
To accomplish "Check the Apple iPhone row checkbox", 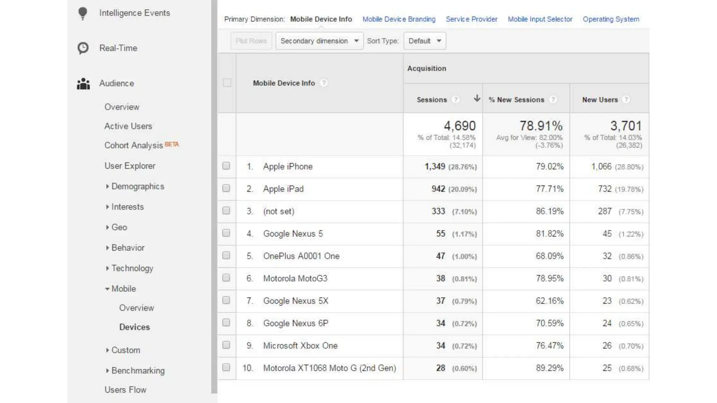I will tap(227, 166).
